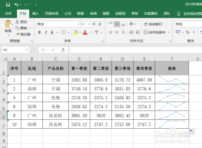Open the font group dialog launcher
The width and height of the screenshot is (202, 148).
pos(103,41)
